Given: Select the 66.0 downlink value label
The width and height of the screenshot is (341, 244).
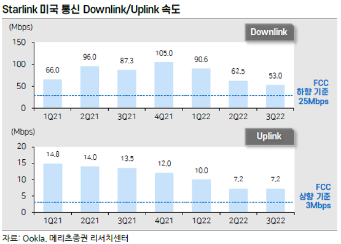Looking at the screenshot, I should 52,70.
